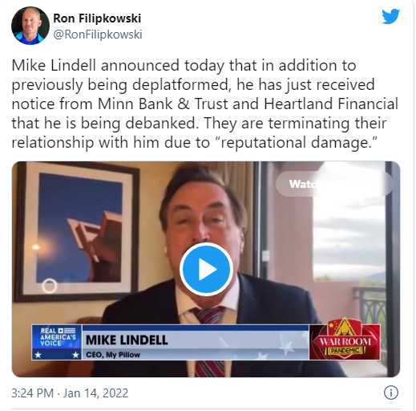Image resolution: width=416 pixels, height=411 pixels.
Task: Select the Ron Filipkowski display name
Action: coord(97,18)
